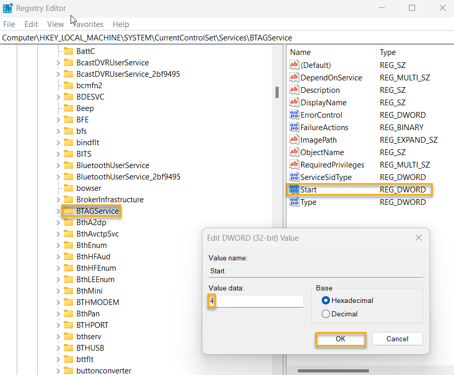This screenshot has height=375, width=454.
Task: Confirm with the OK button
Action: [340, 339]
